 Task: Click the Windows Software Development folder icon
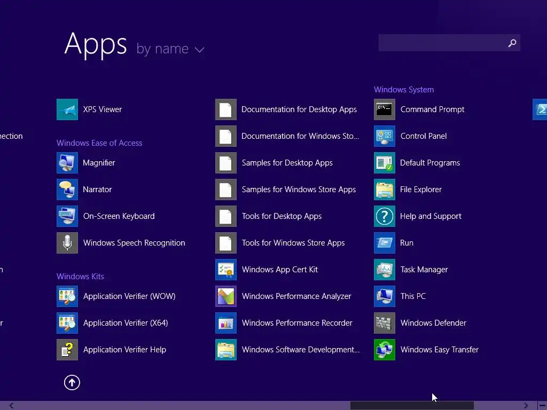click(226, 350)
